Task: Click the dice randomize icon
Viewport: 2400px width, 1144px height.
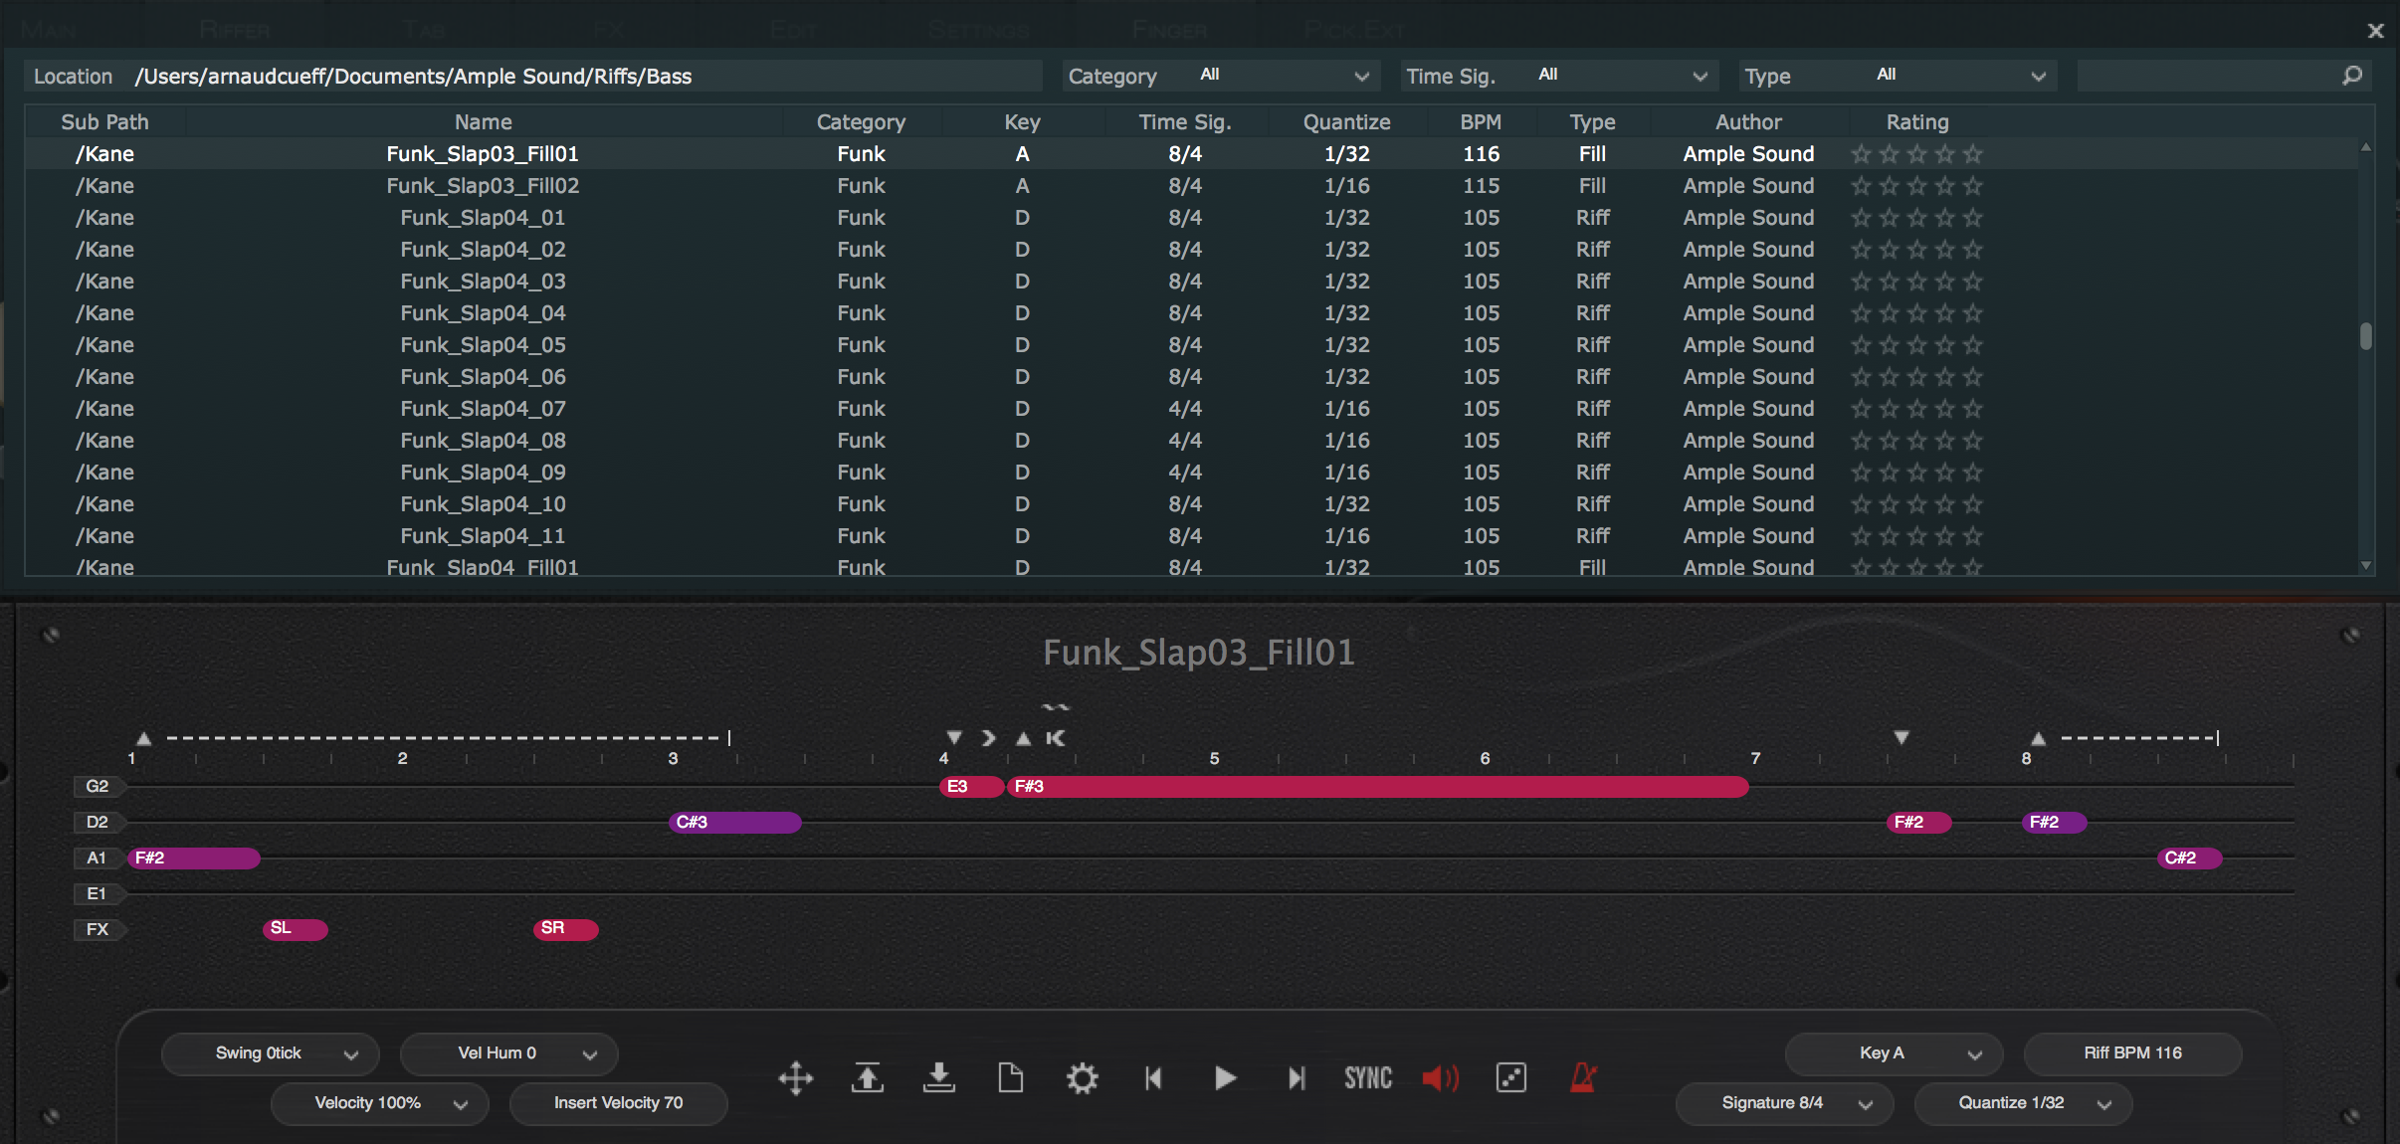Action: [x=1510, y=1078]
